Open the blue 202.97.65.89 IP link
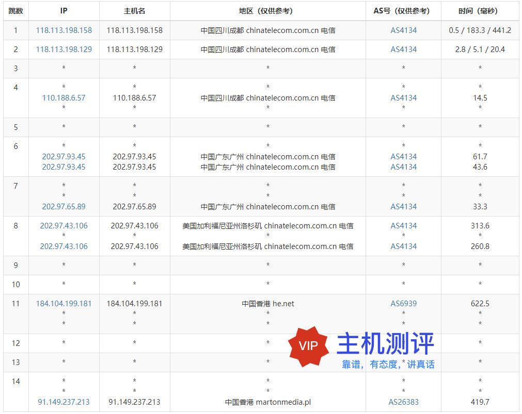Screen dimensions: 522x414 (64, 207)
